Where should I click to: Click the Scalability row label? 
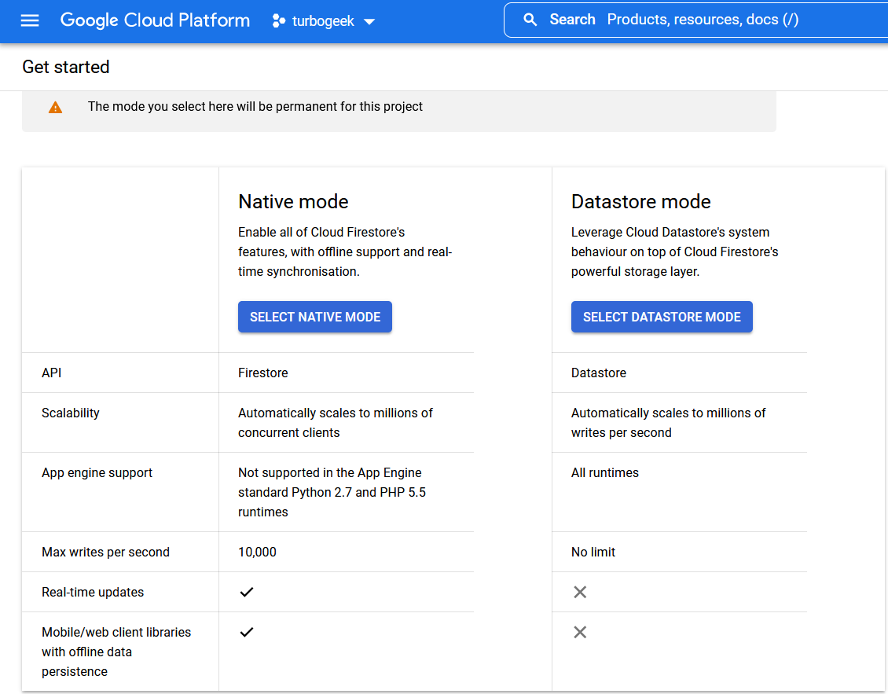tap(70, 413)
